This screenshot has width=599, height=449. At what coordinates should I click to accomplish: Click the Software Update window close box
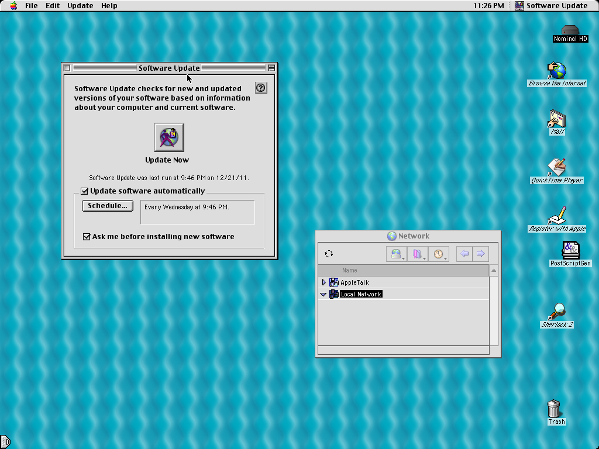[67, 68]
